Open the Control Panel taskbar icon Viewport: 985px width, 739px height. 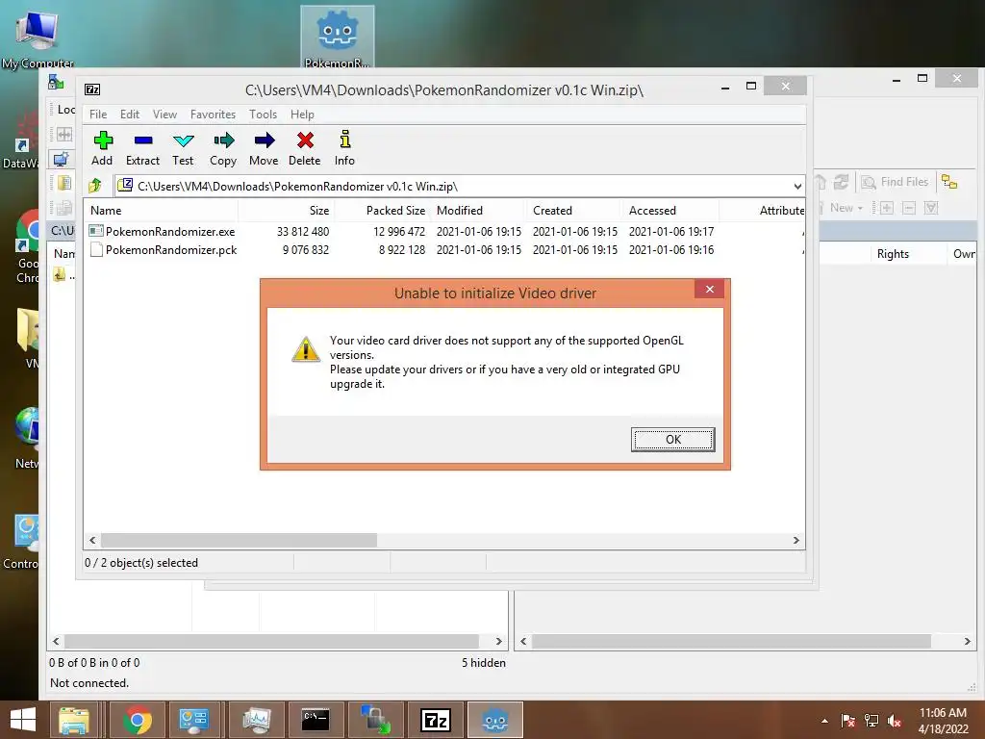tap(193, 720)
